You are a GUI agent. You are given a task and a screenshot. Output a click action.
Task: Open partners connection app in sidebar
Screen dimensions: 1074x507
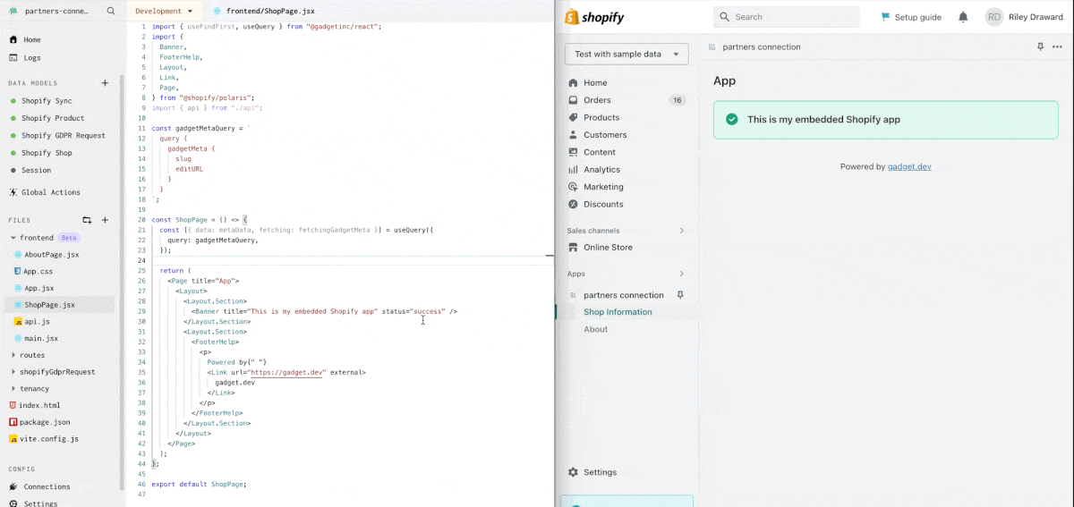pyautogui.click(x=623, y=295)
